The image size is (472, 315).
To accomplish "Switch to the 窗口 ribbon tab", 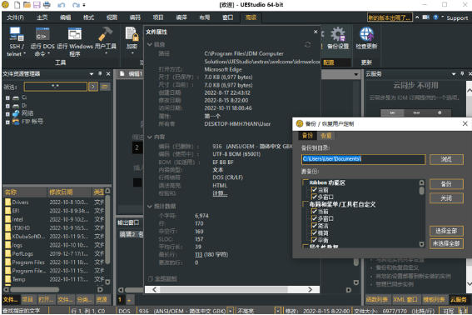I will [x=227, y=17].
